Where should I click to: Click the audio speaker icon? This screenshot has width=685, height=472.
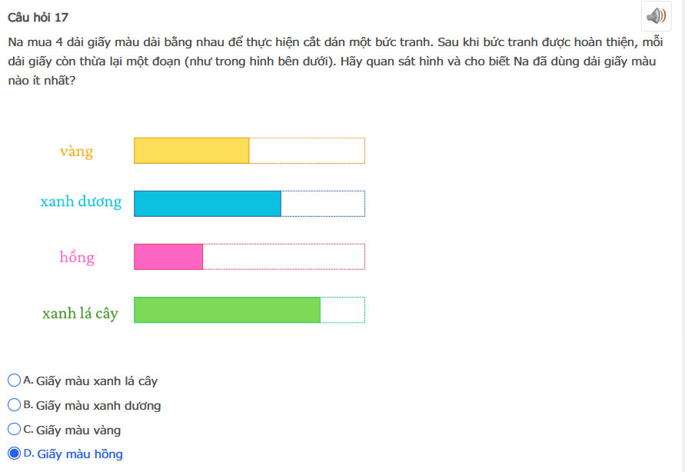pyautogui.click(x=656, y=16)
